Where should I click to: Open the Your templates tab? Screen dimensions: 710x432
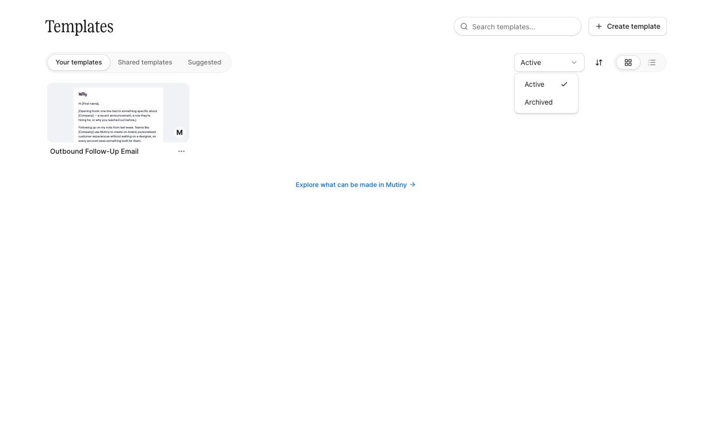click(79, 62)
